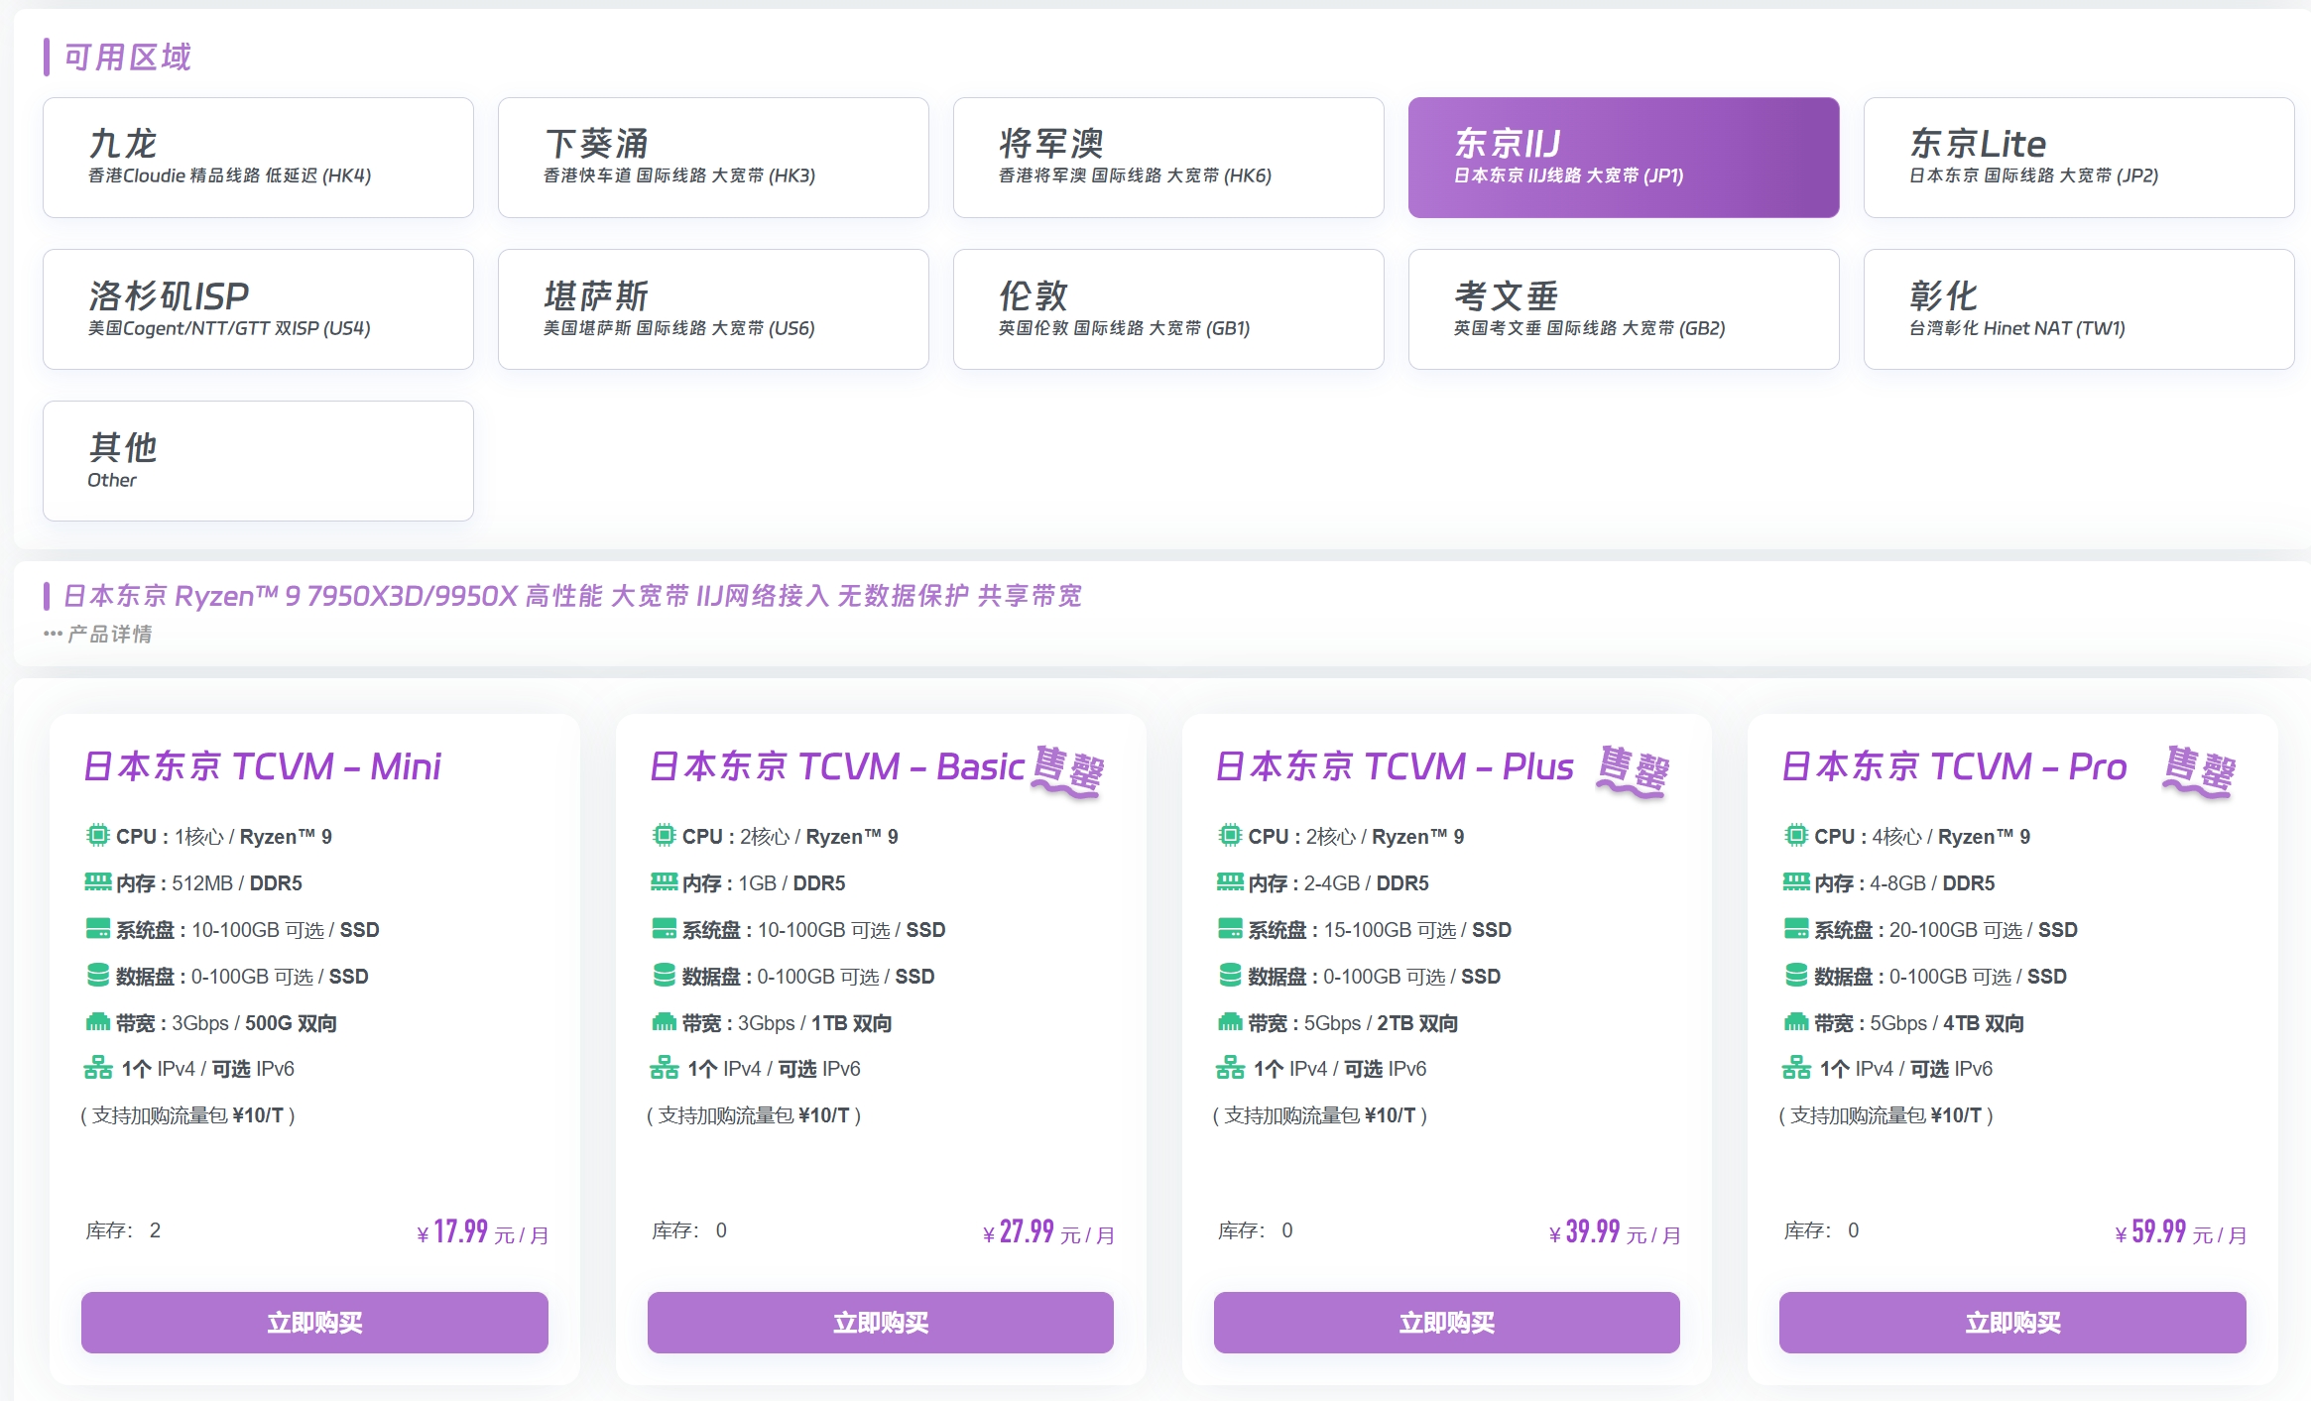Screen dimensions: 2311x1401
Task: Select the 其他 Other region
Action: click(258, 461)
